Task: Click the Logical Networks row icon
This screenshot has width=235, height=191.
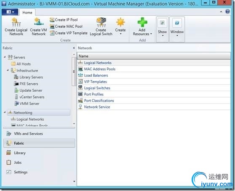Action: coord(80,63)
